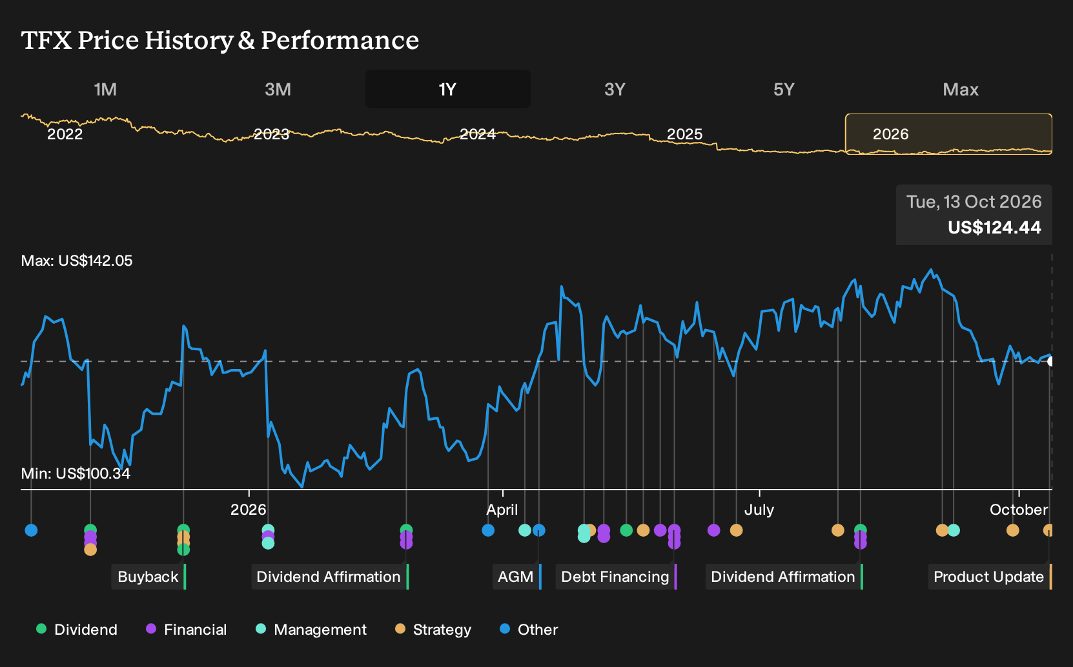Click the teal Management dot beside AGM dot

click(525, 530)
